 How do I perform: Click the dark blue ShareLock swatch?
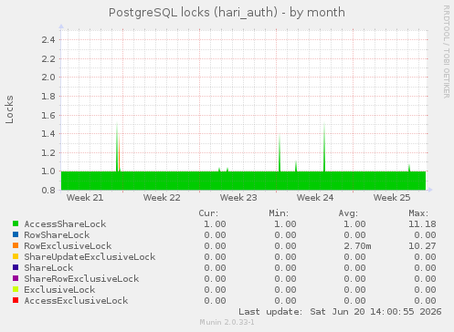tap(16, 267)
